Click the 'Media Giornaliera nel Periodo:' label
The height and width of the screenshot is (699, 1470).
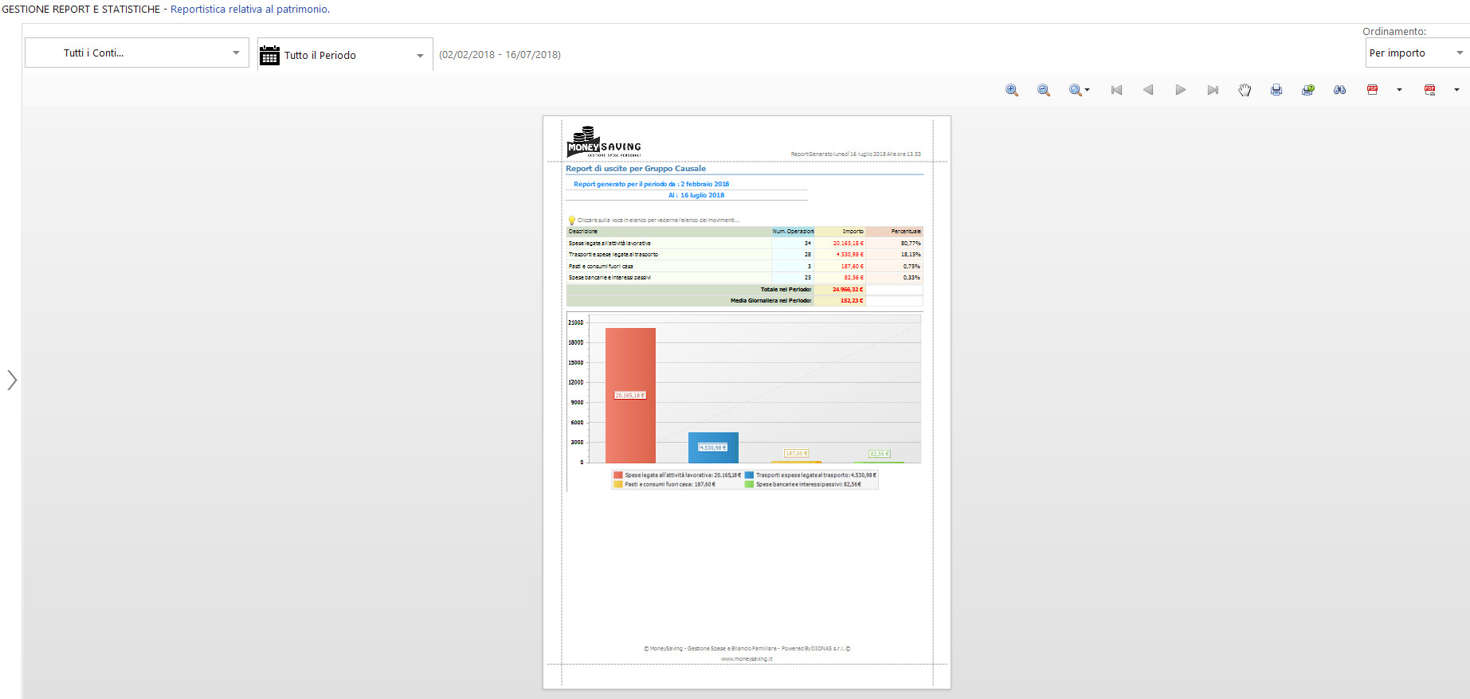tap(771, 301)
